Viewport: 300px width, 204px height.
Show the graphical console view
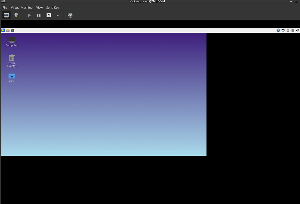6,15
